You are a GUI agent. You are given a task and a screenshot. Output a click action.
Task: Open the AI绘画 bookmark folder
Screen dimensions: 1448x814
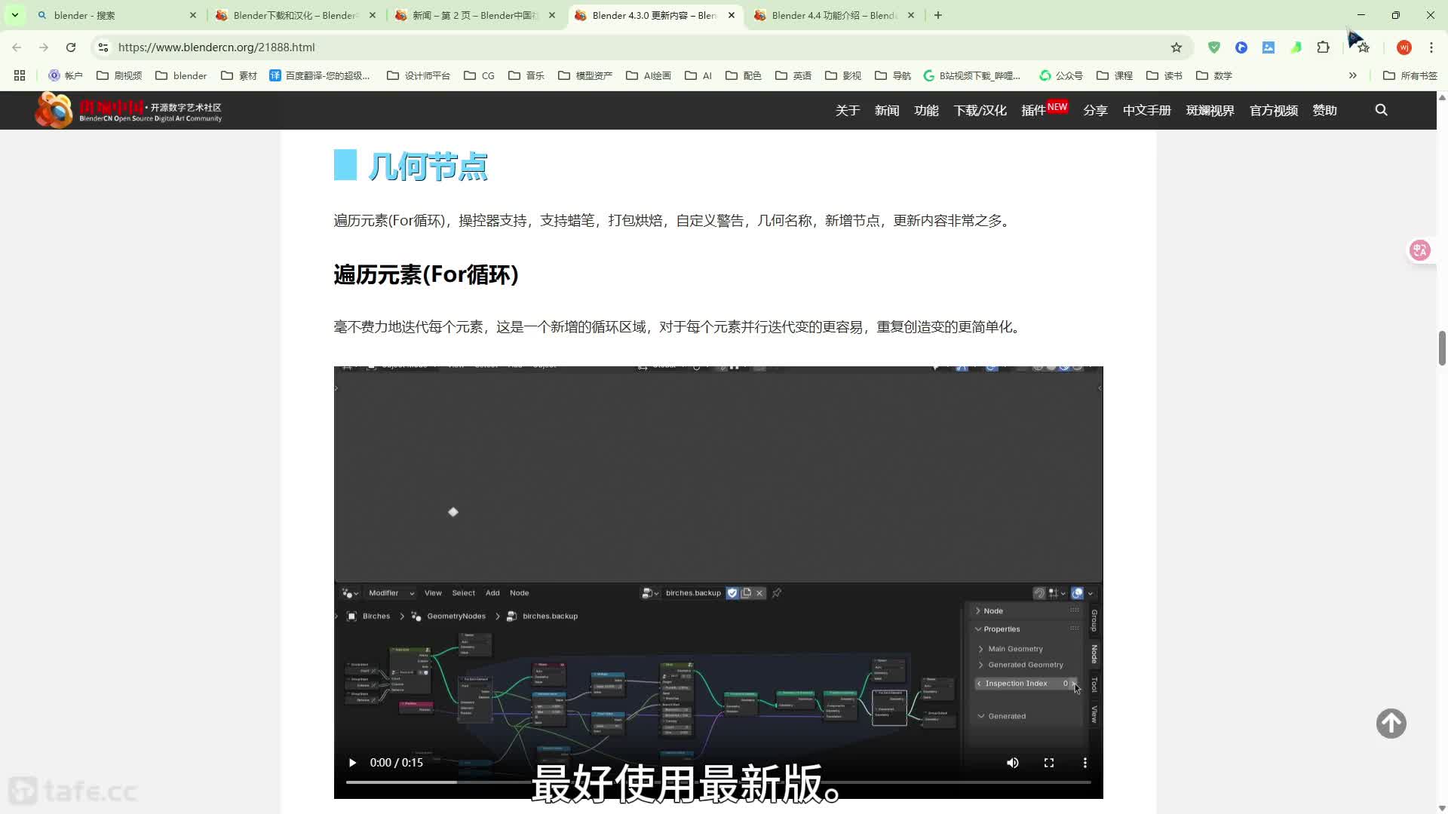click(649, 75)
